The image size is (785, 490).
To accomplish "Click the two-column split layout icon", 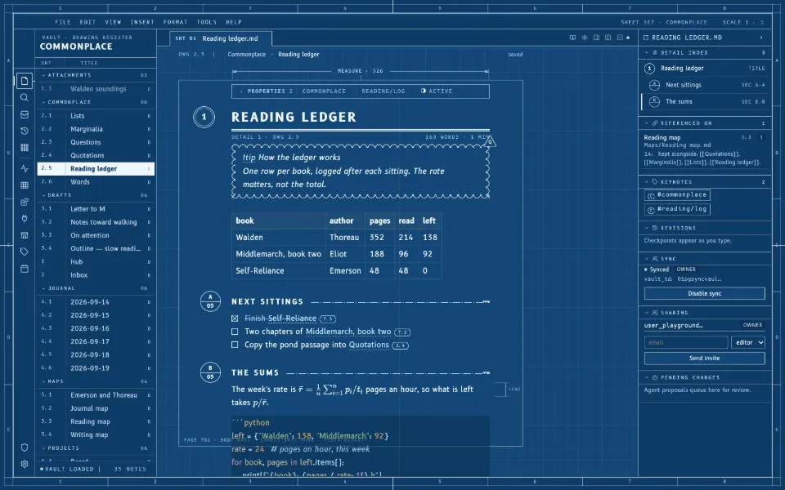I will (x=608, y=38).
